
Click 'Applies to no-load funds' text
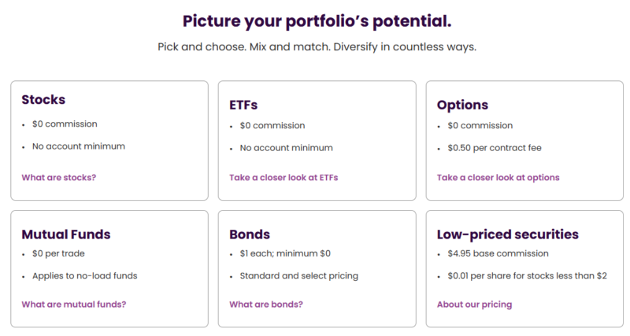[85, 275]
